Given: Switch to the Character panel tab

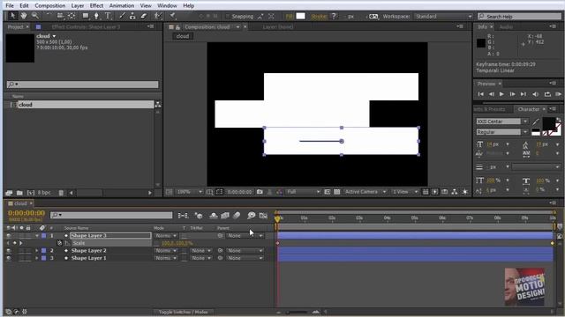Looking at the screenshot, I should click(x=528, y=109).
